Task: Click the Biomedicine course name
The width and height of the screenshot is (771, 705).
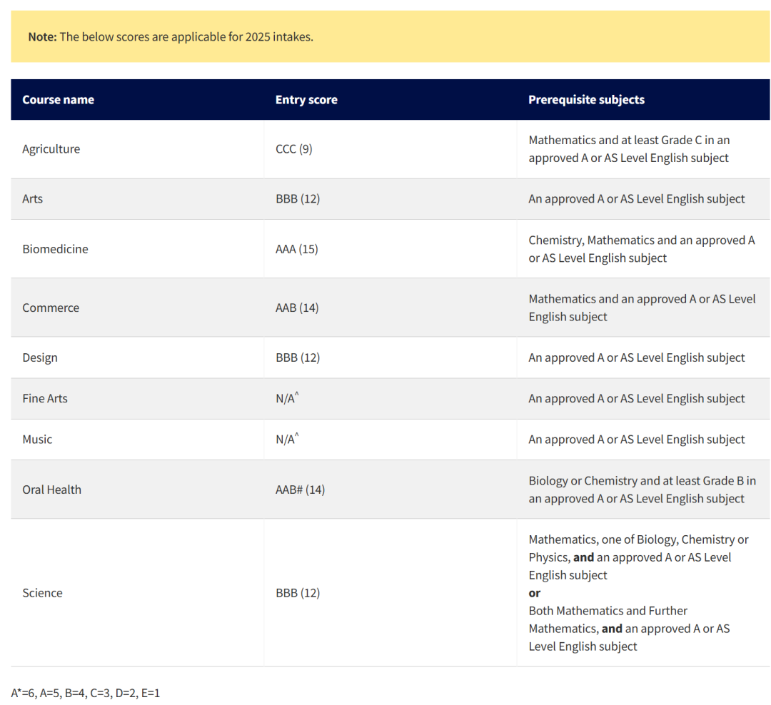Action: [x=56, y=249]
